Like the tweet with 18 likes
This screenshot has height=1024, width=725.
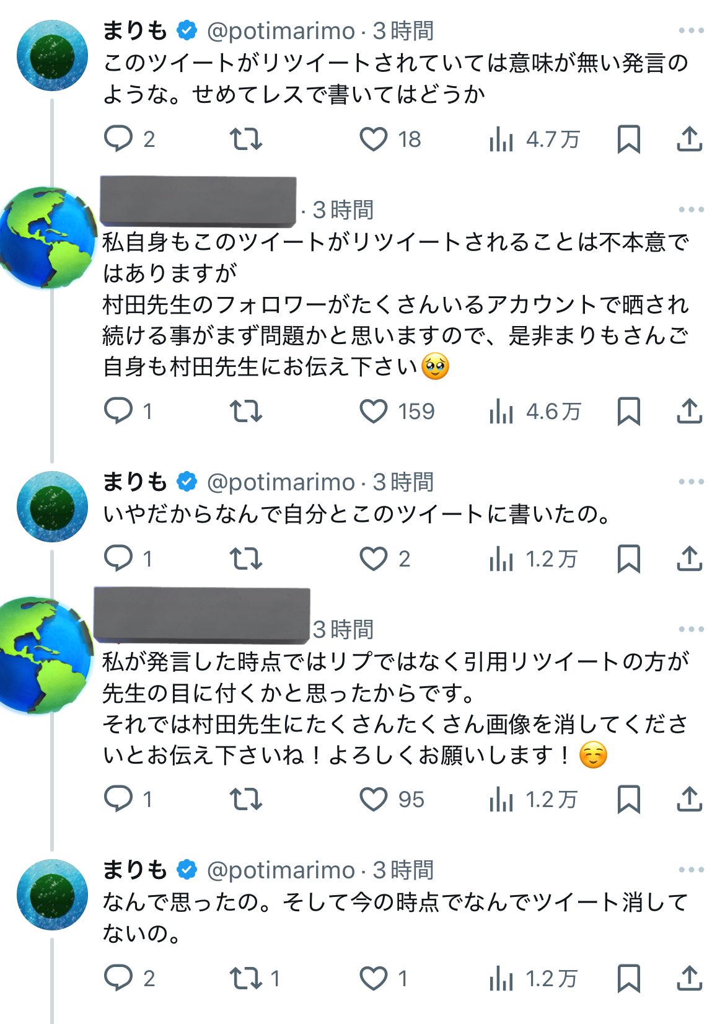point(374,139)
